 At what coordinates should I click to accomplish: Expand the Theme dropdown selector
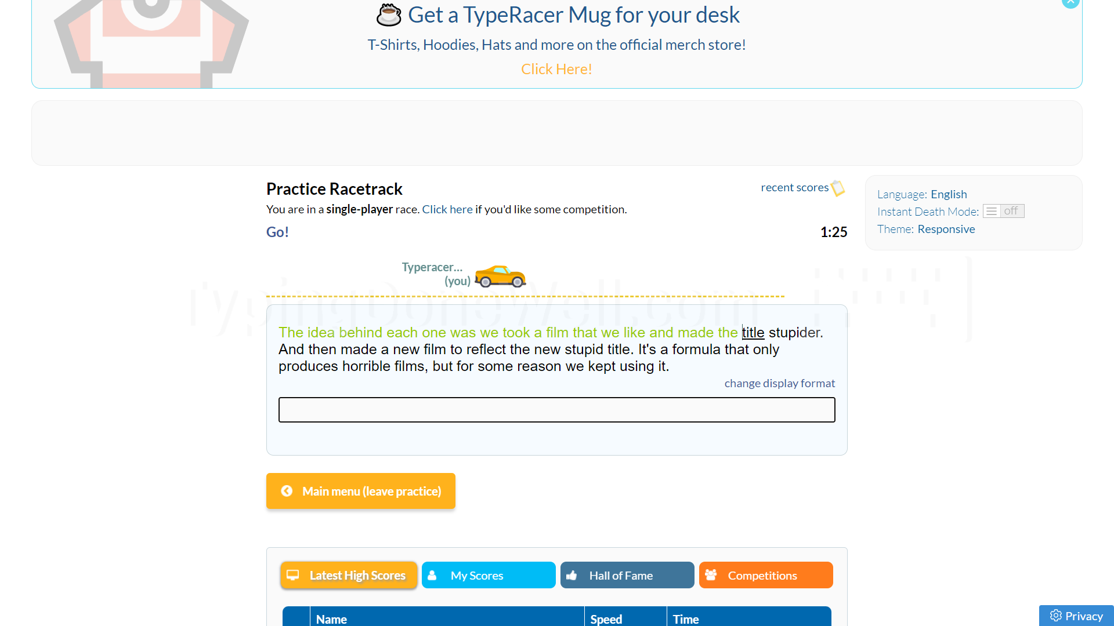pos(946,228)
